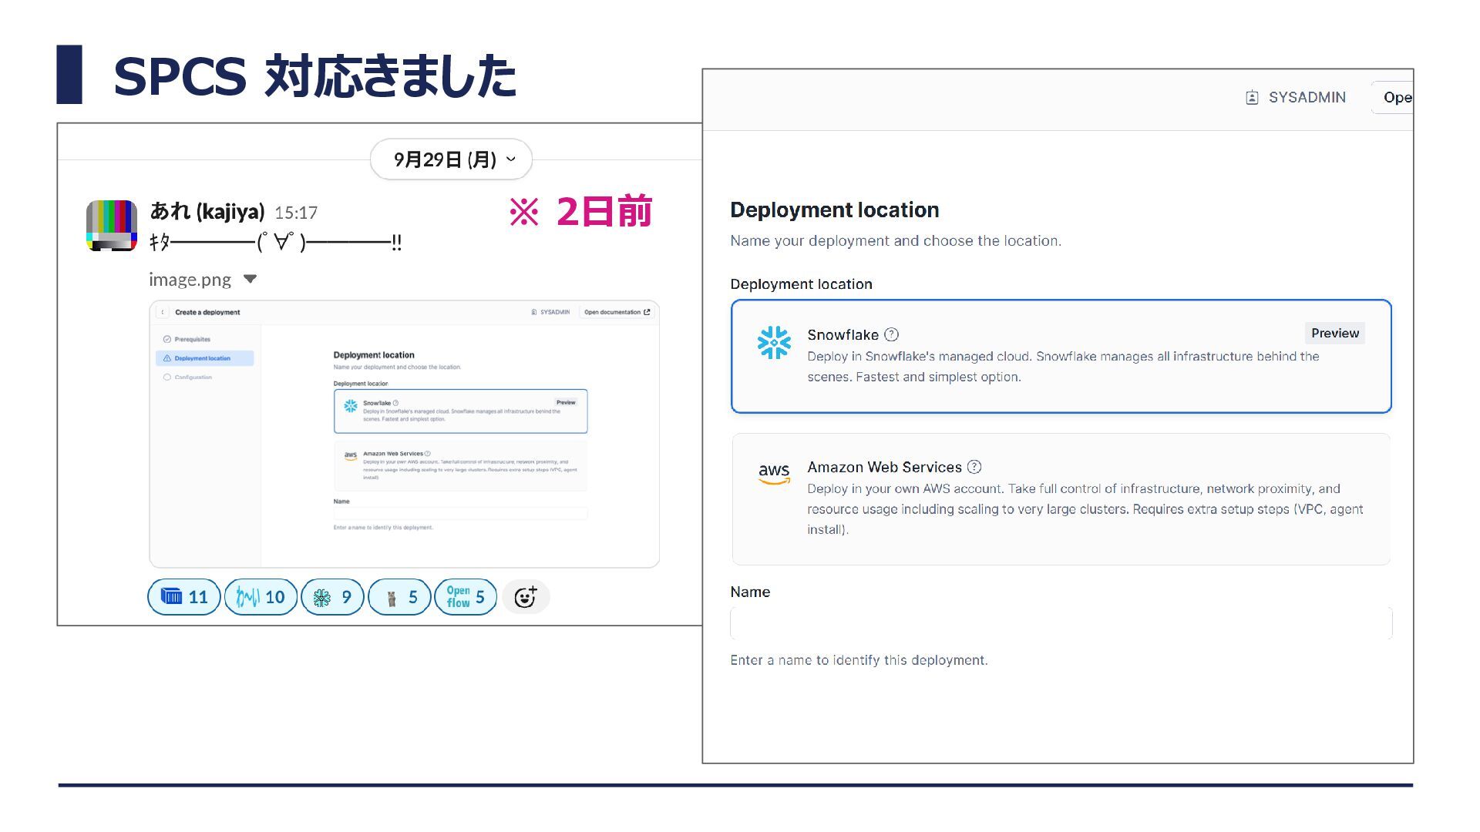Click the deployment Name input field
Viewport: 1480px width, 832px height.
click(1061, 623)
